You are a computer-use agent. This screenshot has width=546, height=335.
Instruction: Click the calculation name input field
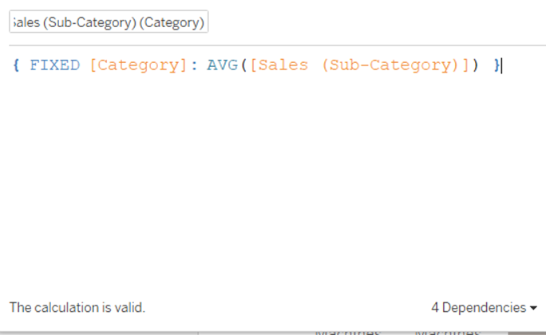[x=109, y=22]
